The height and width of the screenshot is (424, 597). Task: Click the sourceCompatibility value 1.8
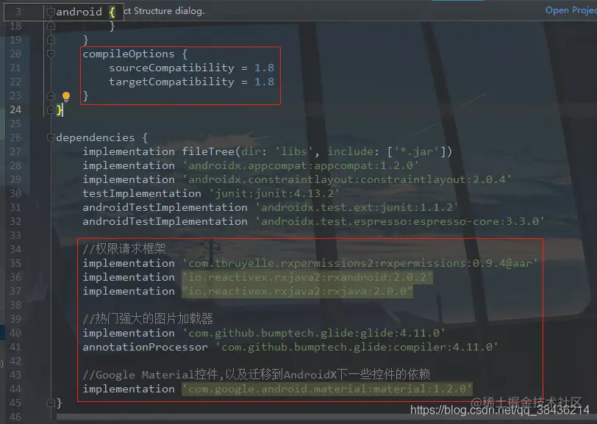tap(264, 68)
